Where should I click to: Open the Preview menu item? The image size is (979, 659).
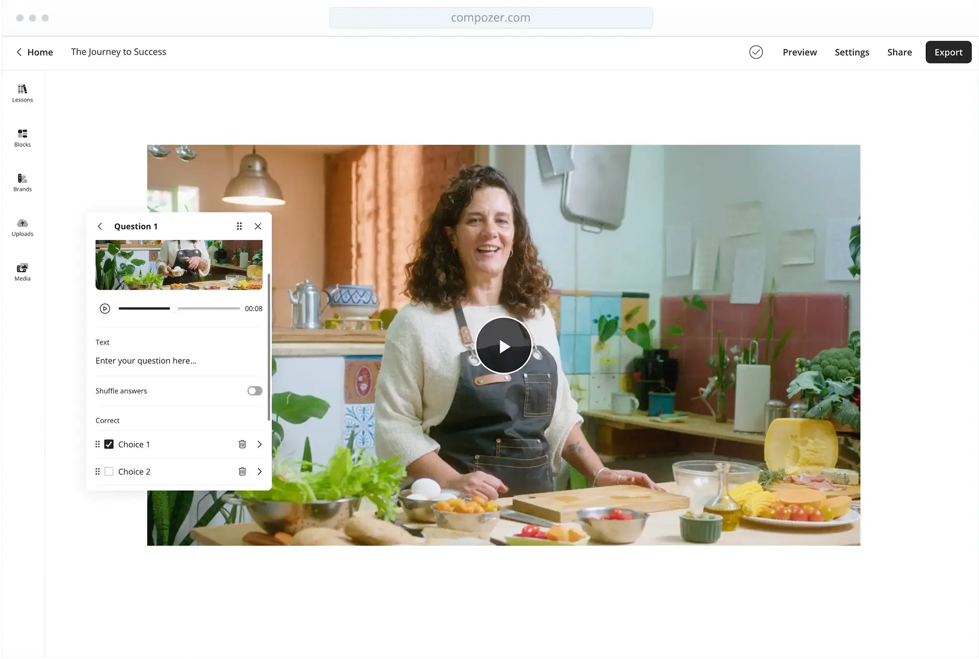click(799, 52)
